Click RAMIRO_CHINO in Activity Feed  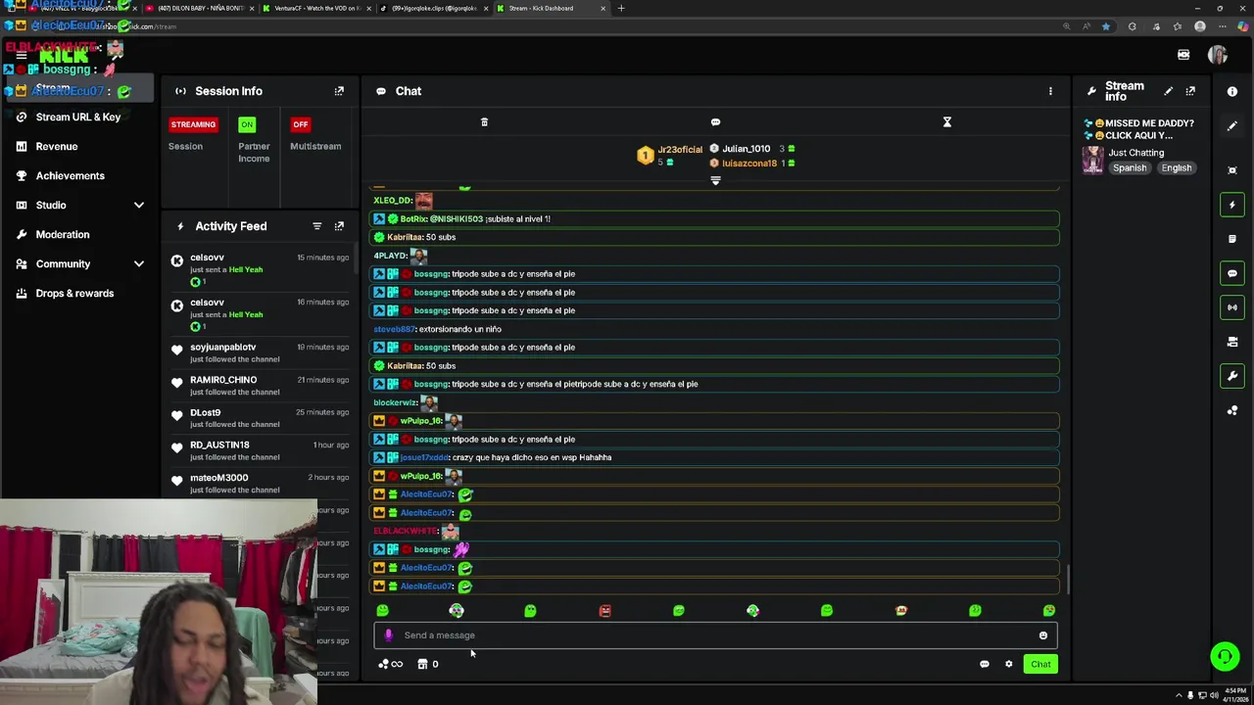click(223, 380)
